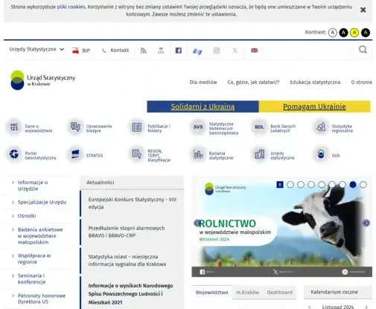Switch to the Województwo tab
The width and height of the screenshot is (376, 309).
[211, 293]
